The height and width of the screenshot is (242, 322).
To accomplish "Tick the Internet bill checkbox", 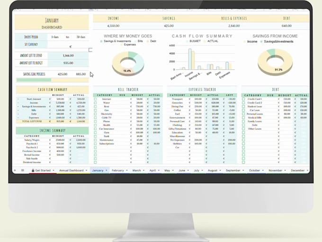I will point(96,99).
